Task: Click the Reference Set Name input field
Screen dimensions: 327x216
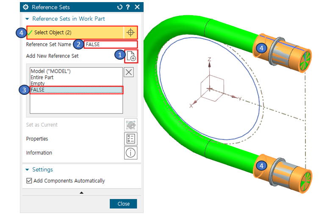Action: [111, 44]
